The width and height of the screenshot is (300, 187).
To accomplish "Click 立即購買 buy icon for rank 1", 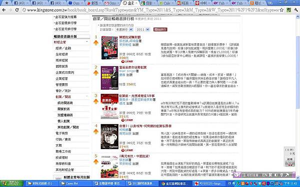I will [127, 61].
